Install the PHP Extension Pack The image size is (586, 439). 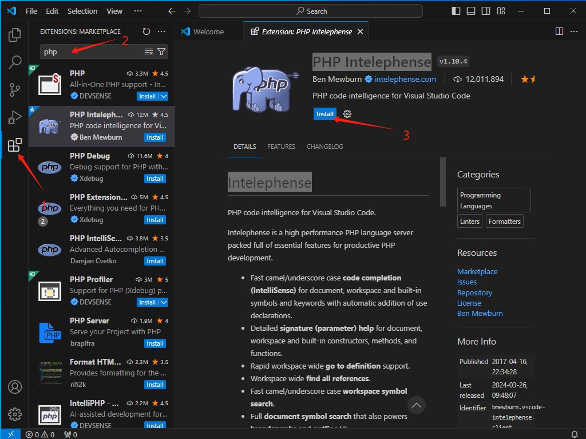(155, 220)
